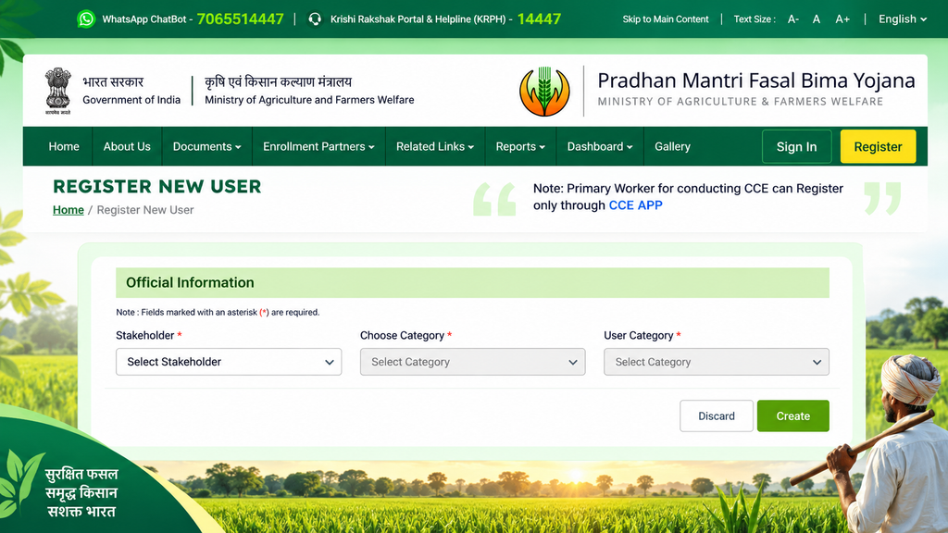Decrease text size with A-
The image size is (948, 533).
[x=793, y=19]
